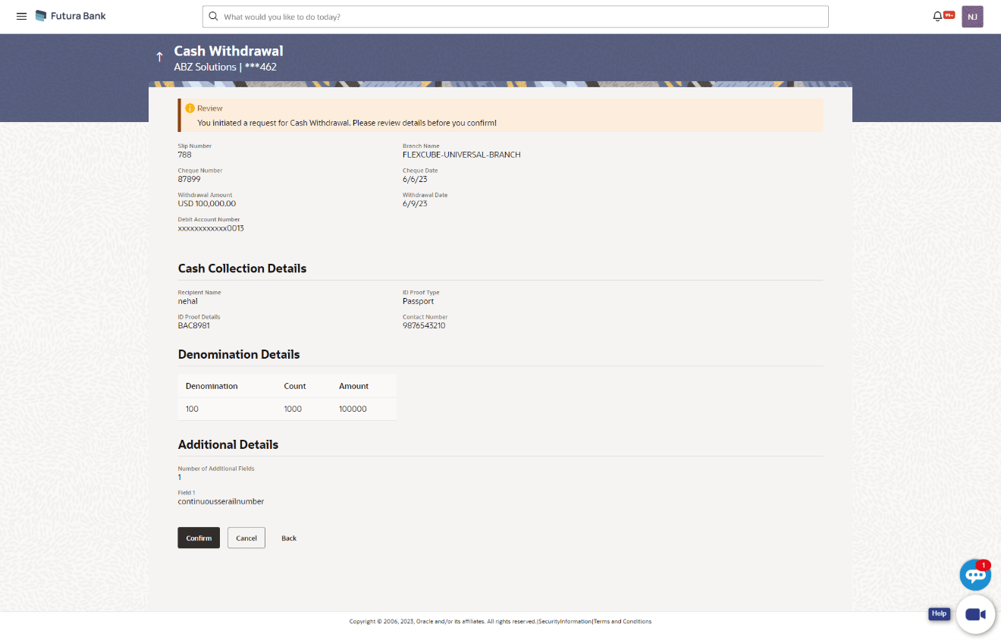Screen dimensions: 1001x640
Task: Start a video call via camera icon
Action: [x=975, y=614]
